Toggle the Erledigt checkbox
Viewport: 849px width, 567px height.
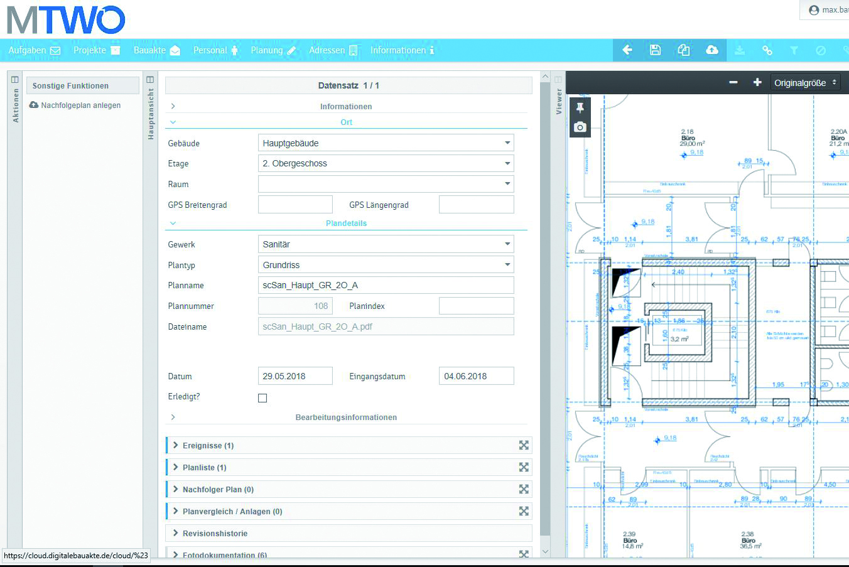click(262, 398)
